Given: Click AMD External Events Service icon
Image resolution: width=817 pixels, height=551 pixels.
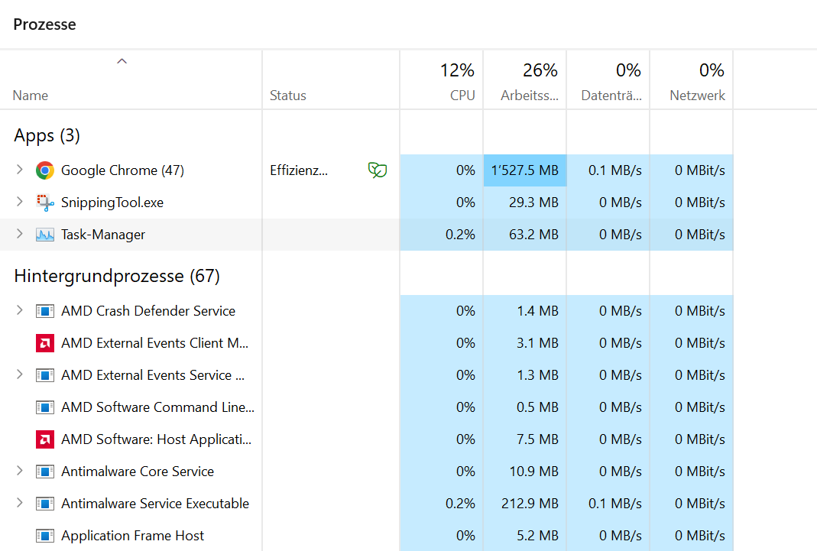Looking at the screenshot, I should [x=45, y=375].
